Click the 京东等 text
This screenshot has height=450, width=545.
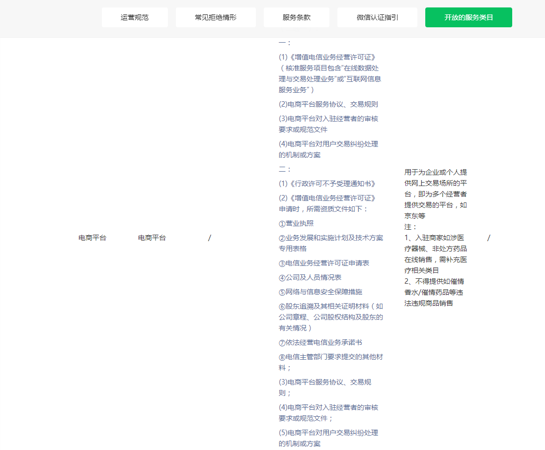tap(415, 216)
